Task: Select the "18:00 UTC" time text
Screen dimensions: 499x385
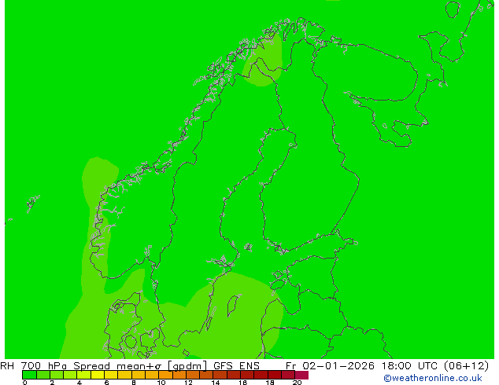Action: (x=410, y=366)
